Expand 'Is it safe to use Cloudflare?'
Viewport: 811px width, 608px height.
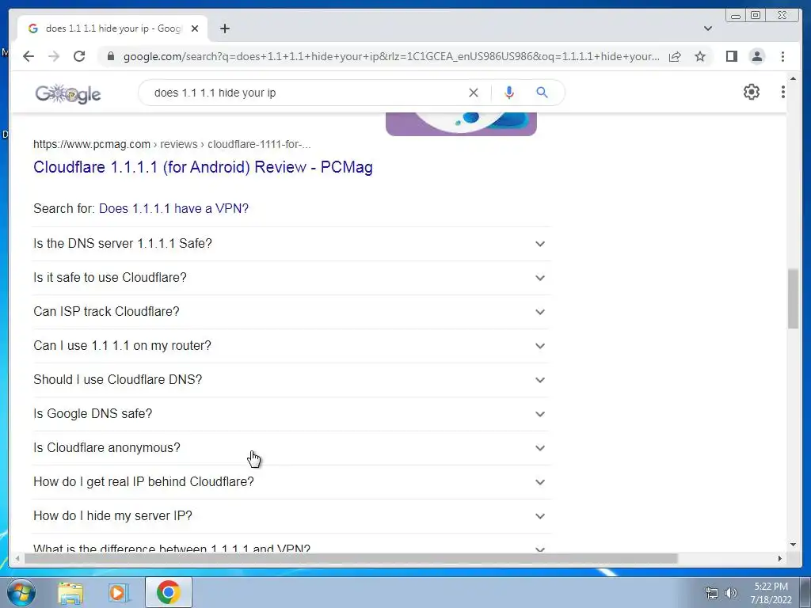point(291,278)
